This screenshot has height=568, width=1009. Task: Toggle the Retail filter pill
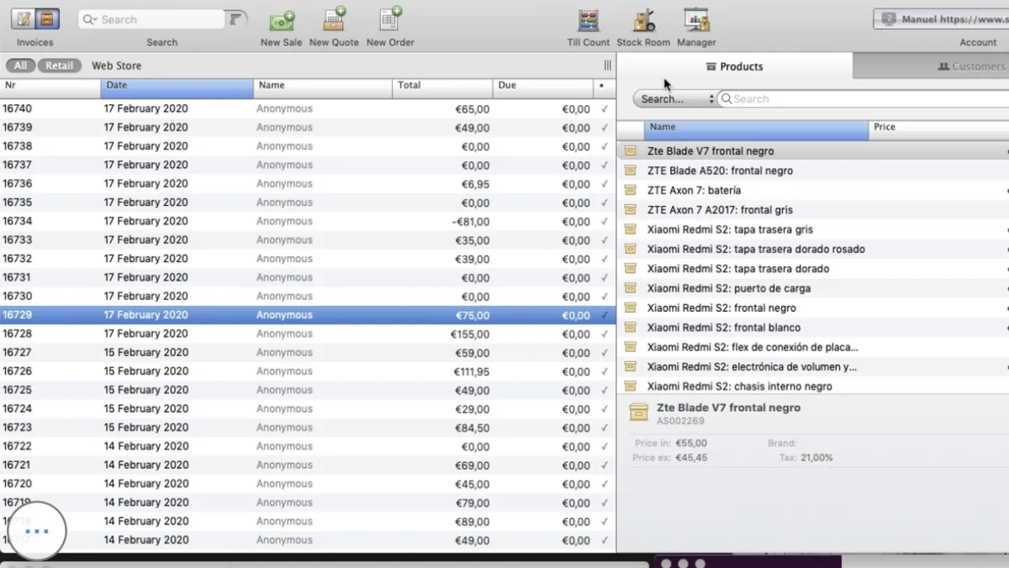coord(59,66)
